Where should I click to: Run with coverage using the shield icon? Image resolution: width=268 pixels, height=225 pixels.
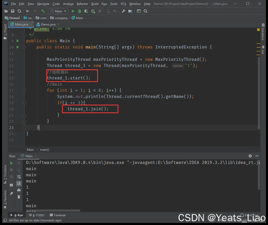point(86,11)
